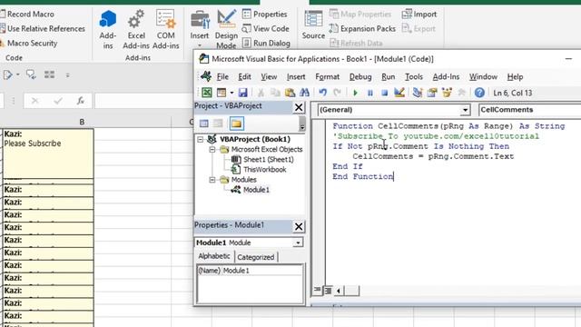Screen dimensions: 581x327
Task: Toggle Design Mode icon in VBA toolbar
Action: pyautogui.click(x=399, y=93)
